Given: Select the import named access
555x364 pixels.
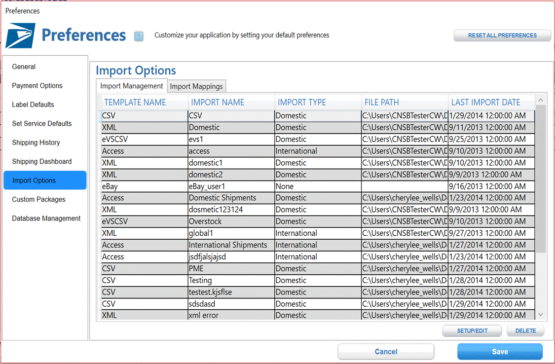Looking at the screenshot, I should click(231, 151).
